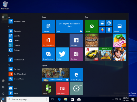137x102 pixels.
Task: Open the Groove Music small tile
Action: point(109,23)
